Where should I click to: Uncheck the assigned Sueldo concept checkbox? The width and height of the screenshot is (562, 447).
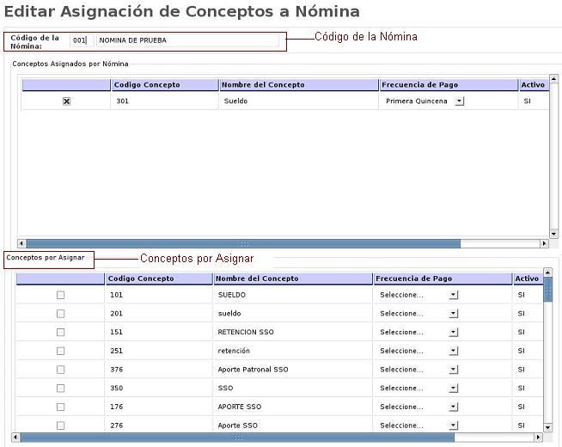66,101
